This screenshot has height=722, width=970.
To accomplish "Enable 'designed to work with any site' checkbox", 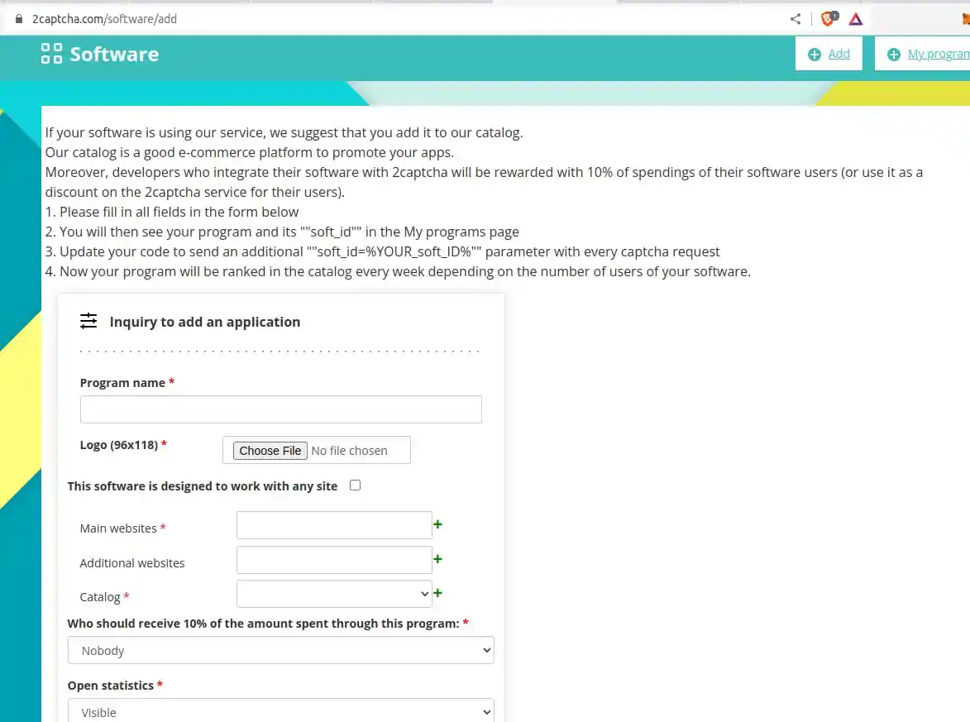I will coord(355,485).
